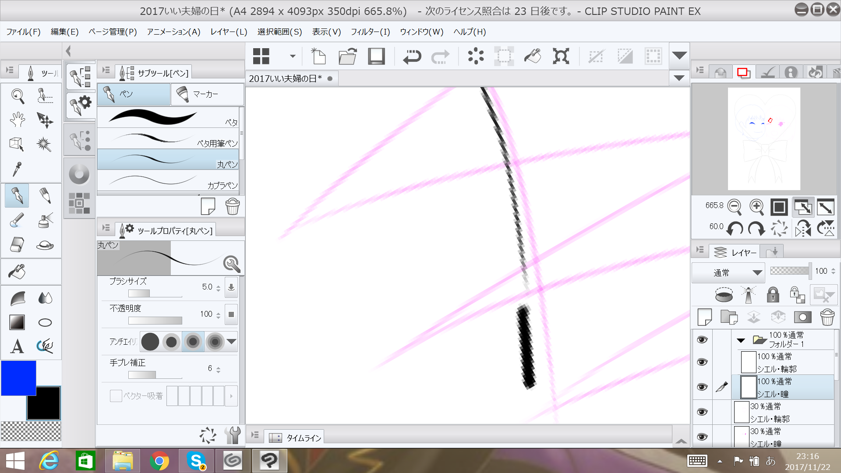
Task: Delete layer with the layer panel trash icon
Action: (827, 317)
